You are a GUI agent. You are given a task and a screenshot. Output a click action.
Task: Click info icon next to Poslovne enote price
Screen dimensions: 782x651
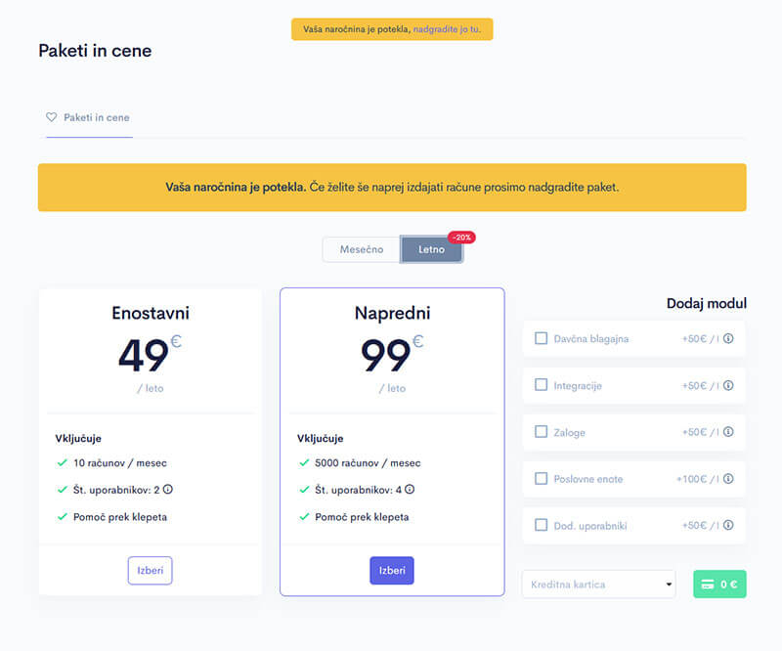click(728, 479)
